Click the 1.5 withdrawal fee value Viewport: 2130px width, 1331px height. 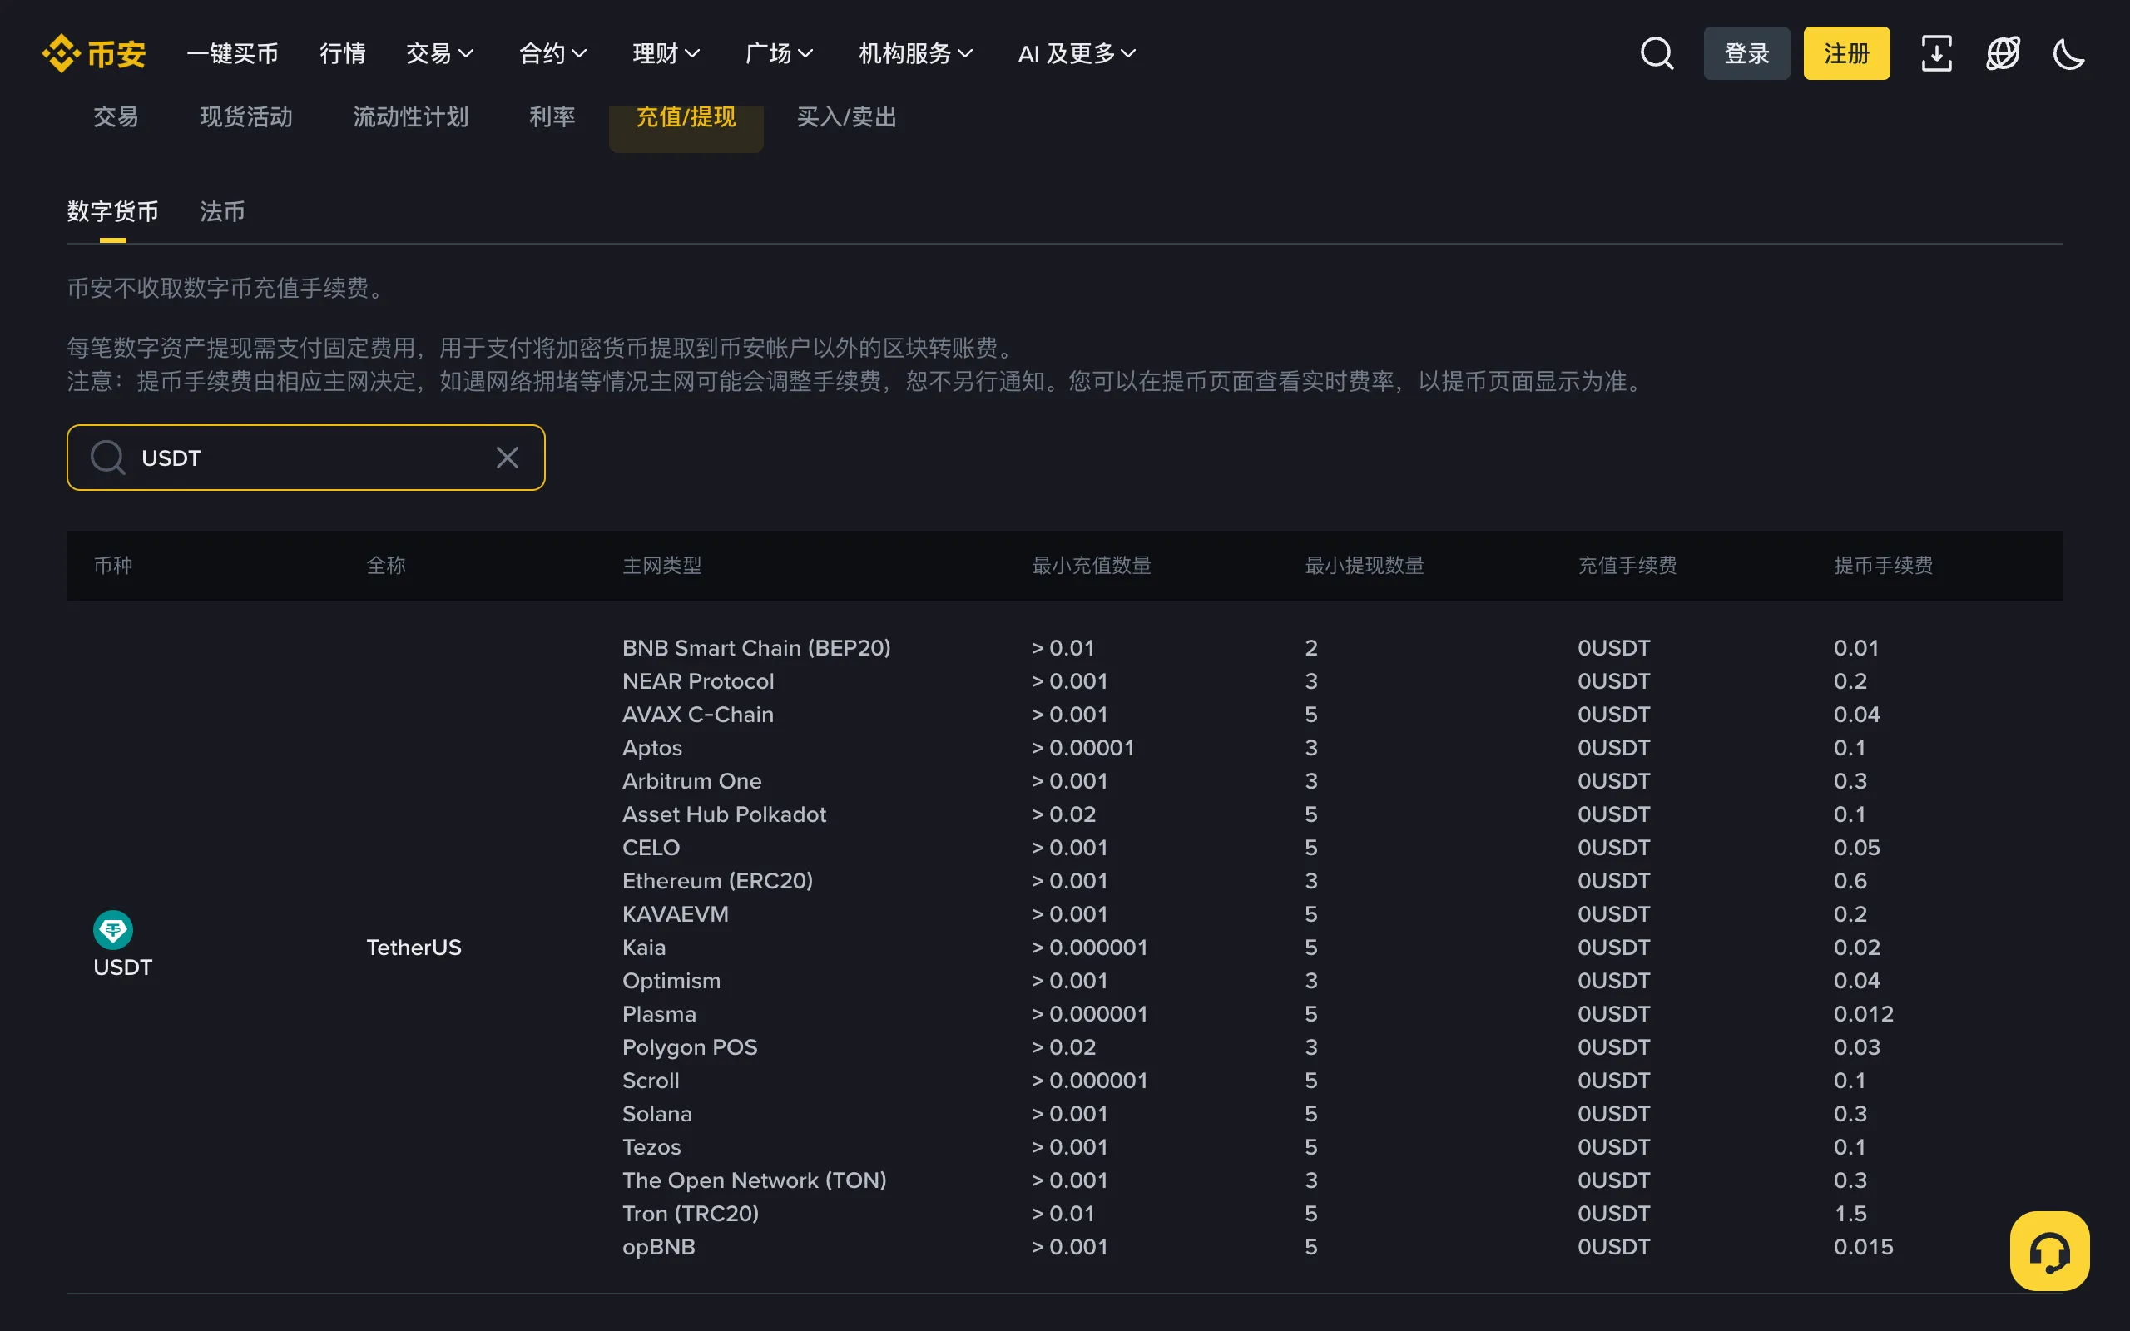click(x=1850, y=1214)
